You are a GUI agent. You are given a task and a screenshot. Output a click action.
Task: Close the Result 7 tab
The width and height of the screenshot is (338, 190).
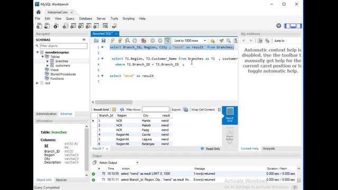(107, 149)
